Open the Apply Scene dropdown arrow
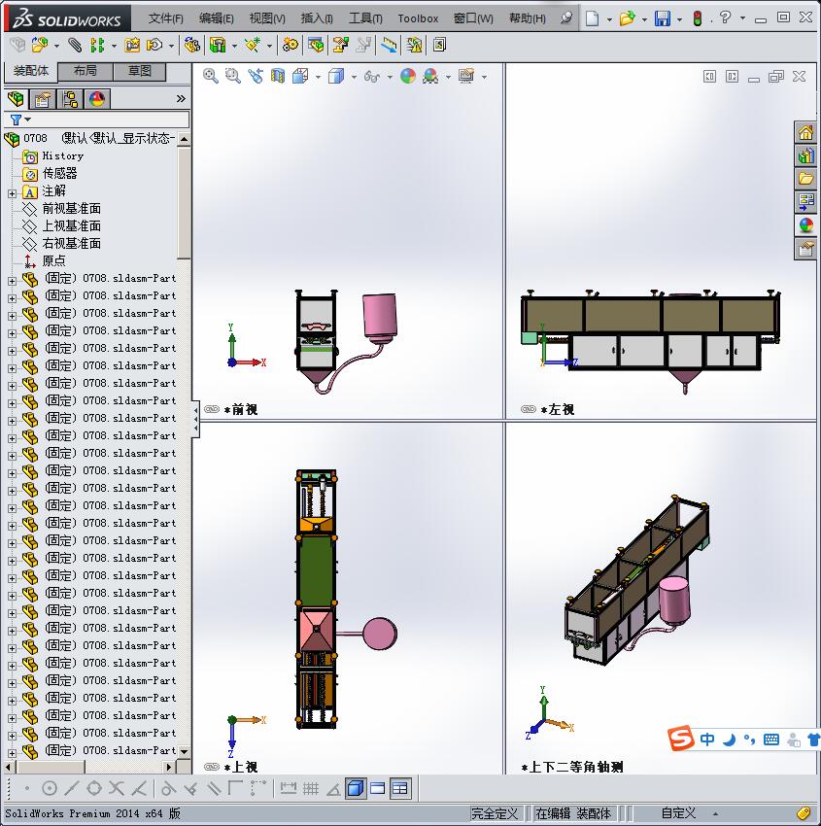 pyautogui.click(x=448, y=78)
